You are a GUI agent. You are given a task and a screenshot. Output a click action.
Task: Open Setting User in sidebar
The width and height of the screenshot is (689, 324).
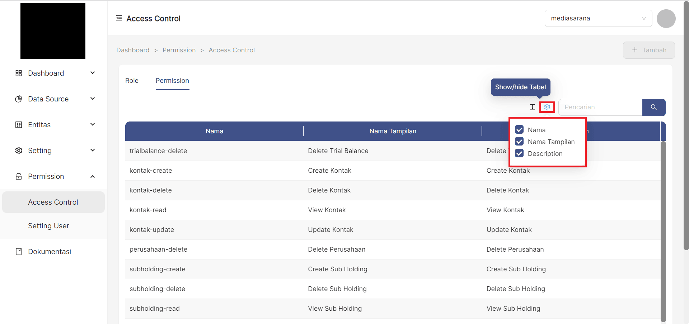click(x=48, y=226)
